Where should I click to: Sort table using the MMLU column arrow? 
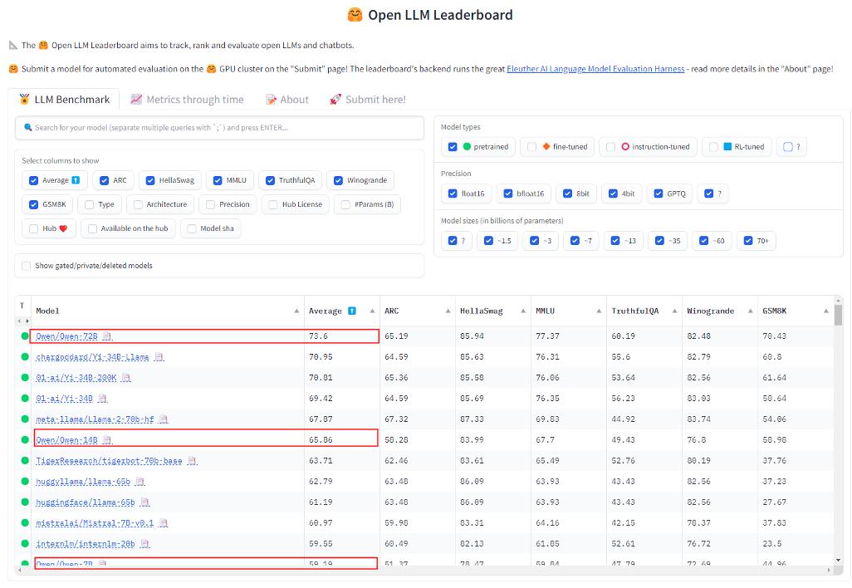(x=598, y=311)
